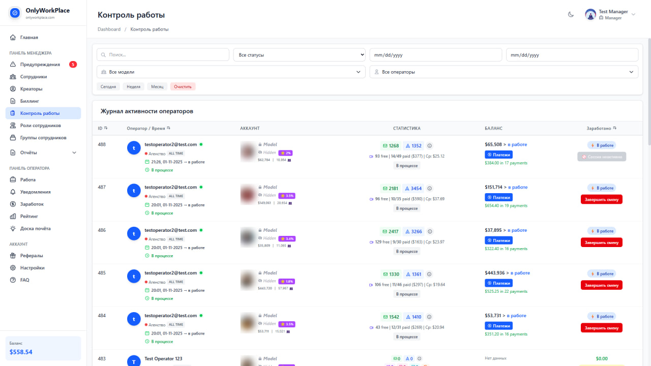Viewport: 651px width, 366px height.
Task: Click the Очистить filter button
Action: pos(183,86)
